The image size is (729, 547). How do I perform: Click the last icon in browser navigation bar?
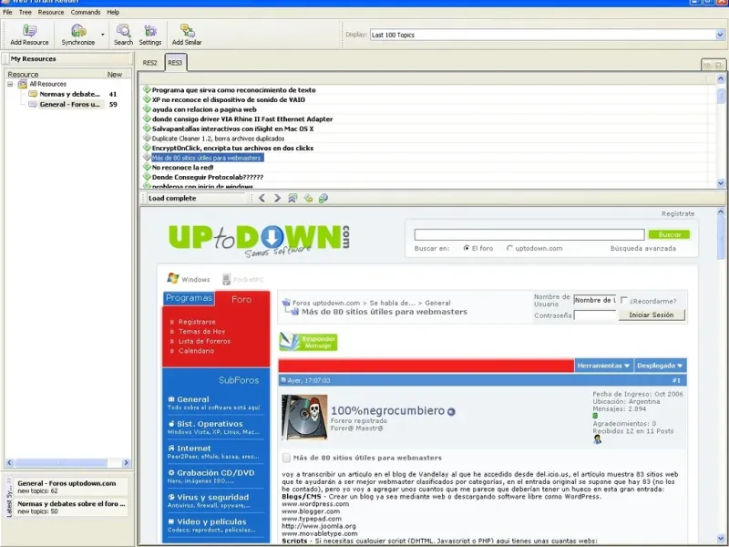click(323, 198)
